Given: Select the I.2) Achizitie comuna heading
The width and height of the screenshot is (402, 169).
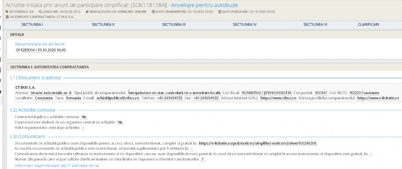Looking at the screenshot, I should [x=32, y=110].
